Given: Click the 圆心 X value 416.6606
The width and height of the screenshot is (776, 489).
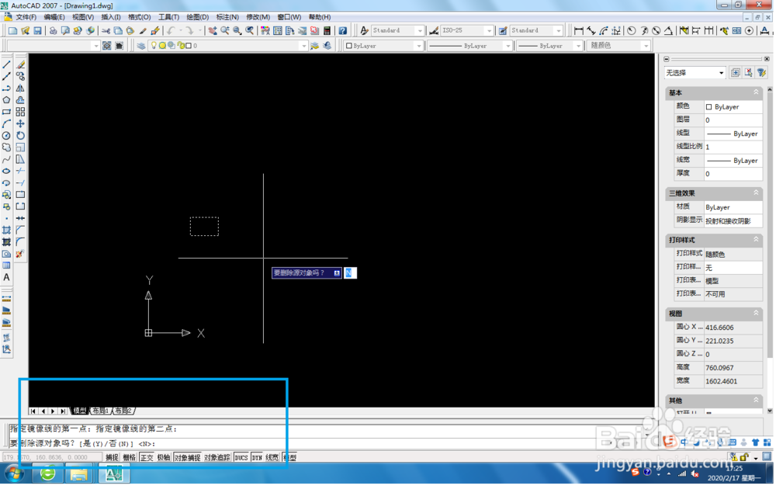Looking at the screenshot, I should [733, 328].
